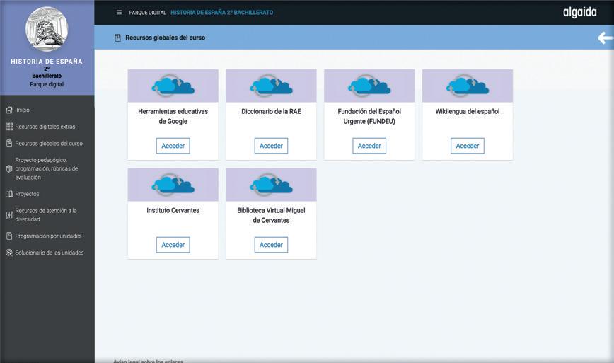Click the HISTORIA DE ESPAÑA 2º BACHILLERATO breadcrumb

click(221, 13)
